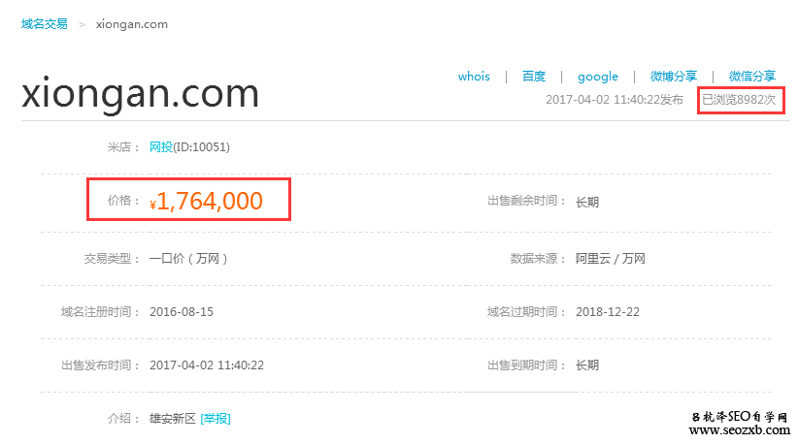Image resolution: width=798 pixels, height=444 pixels.
Task: Click the 一口价（万网）transaction type
Action: 189,259
